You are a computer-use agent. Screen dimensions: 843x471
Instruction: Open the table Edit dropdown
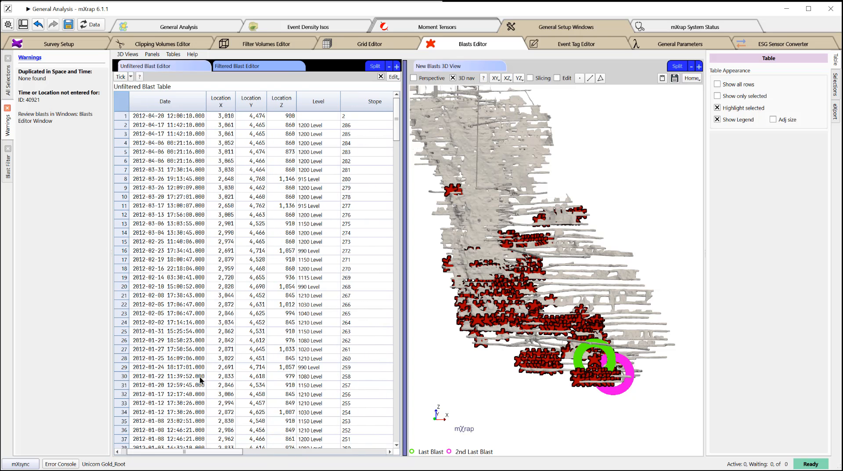point(393,77)
